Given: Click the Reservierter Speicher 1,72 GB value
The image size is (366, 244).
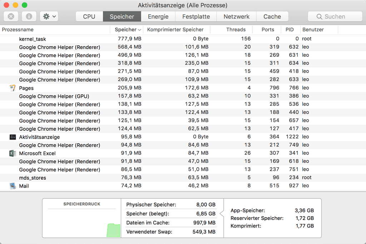Looking at the screenshot, I should [305, 218].
